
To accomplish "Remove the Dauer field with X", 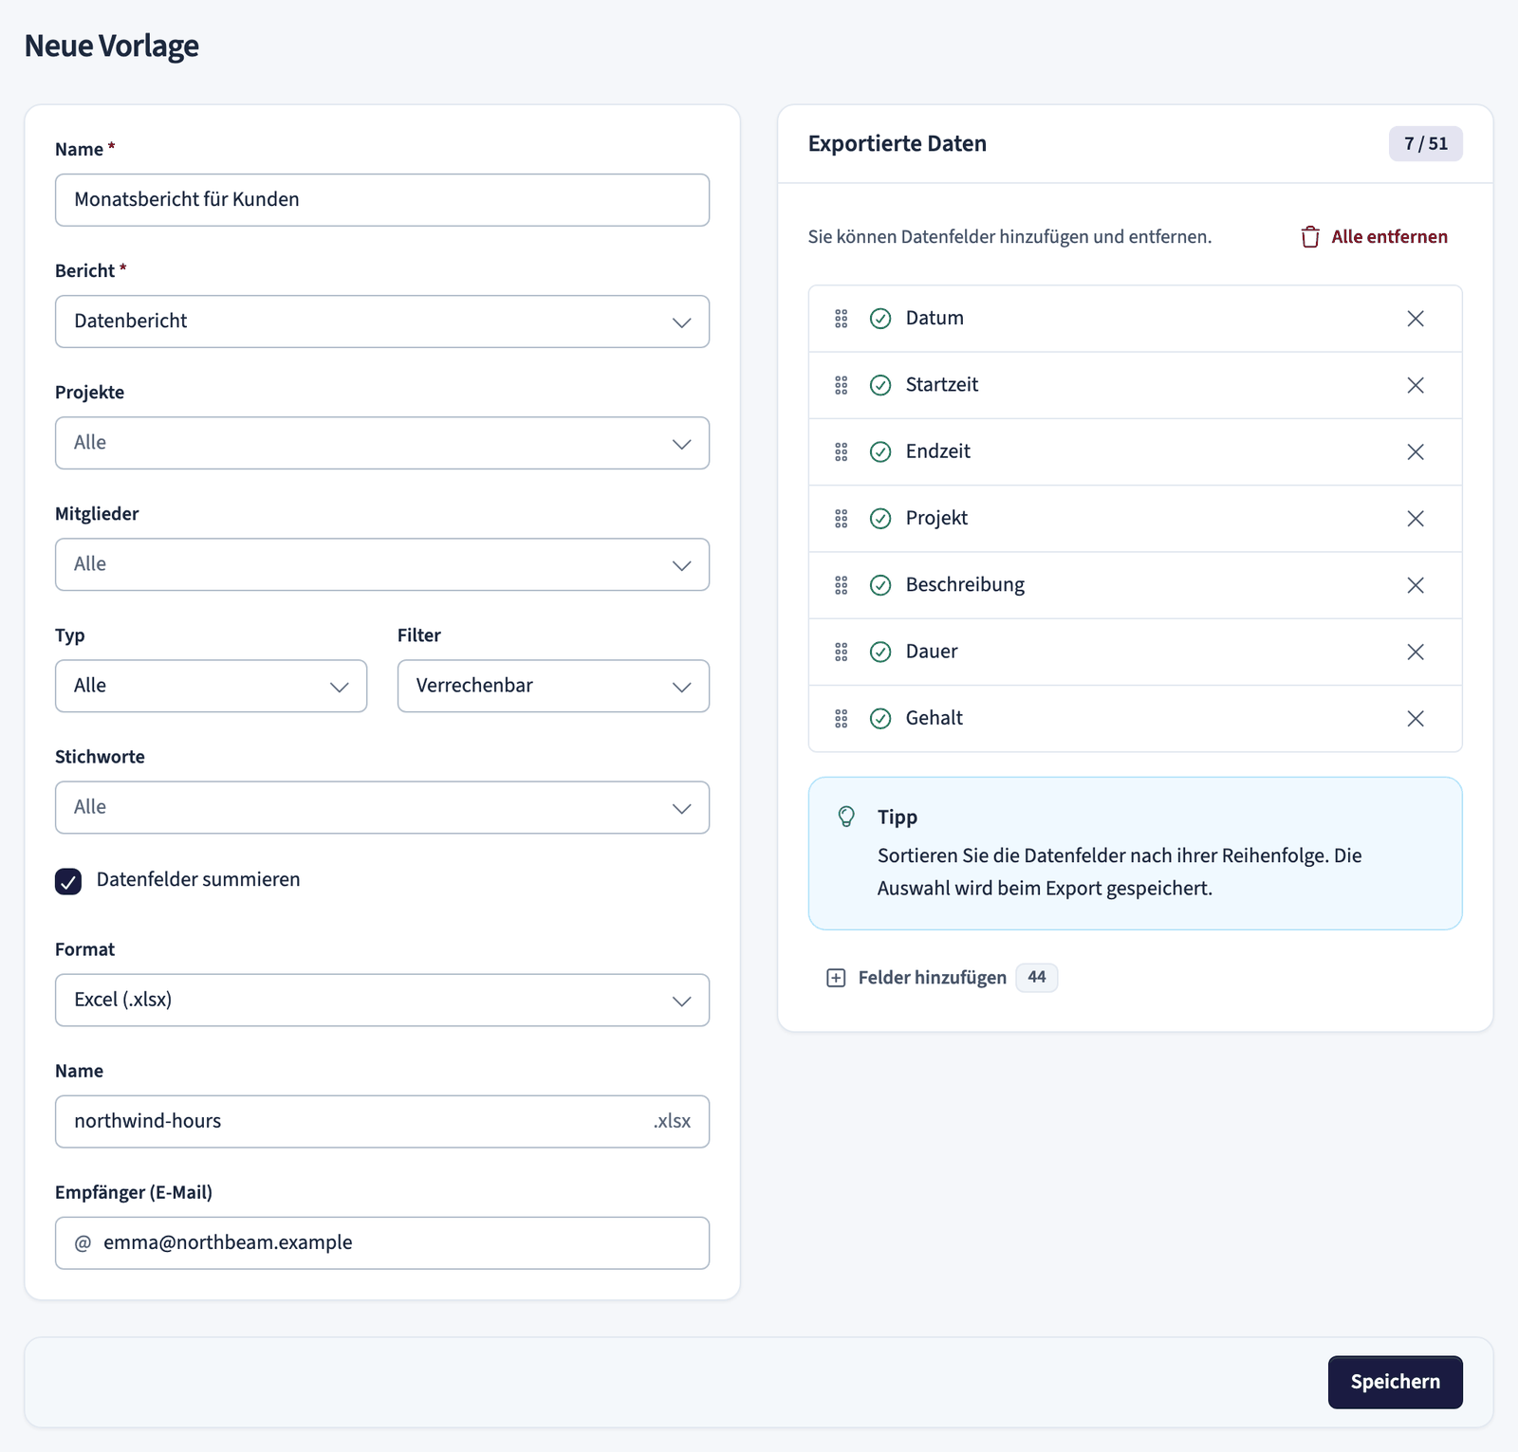I will pos(1415,652).
